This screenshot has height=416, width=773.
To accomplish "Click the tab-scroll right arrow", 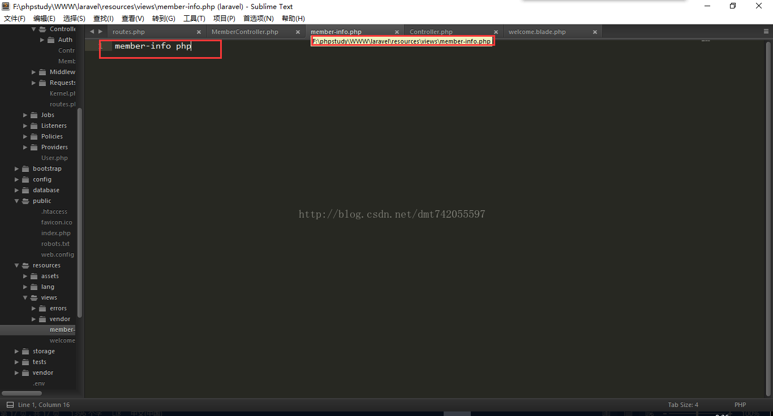I will (x=101, y=32).
